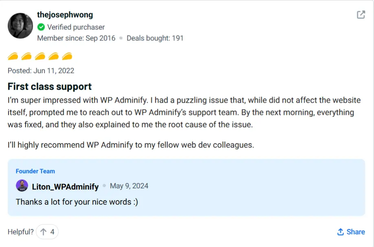Click Liton_WPAdminify's avatar
374x247 pixels.
coord(21,186)
